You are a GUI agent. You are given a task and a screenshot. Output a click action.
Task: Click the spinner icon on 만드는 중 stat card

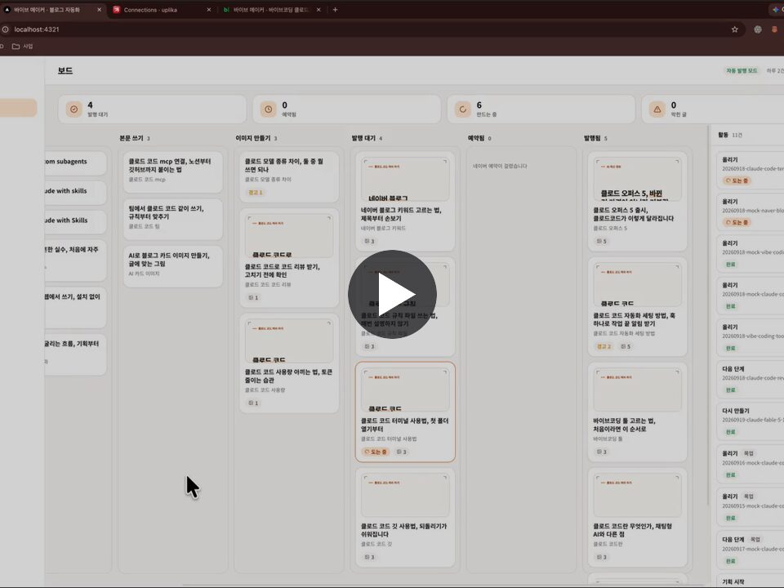463,109
